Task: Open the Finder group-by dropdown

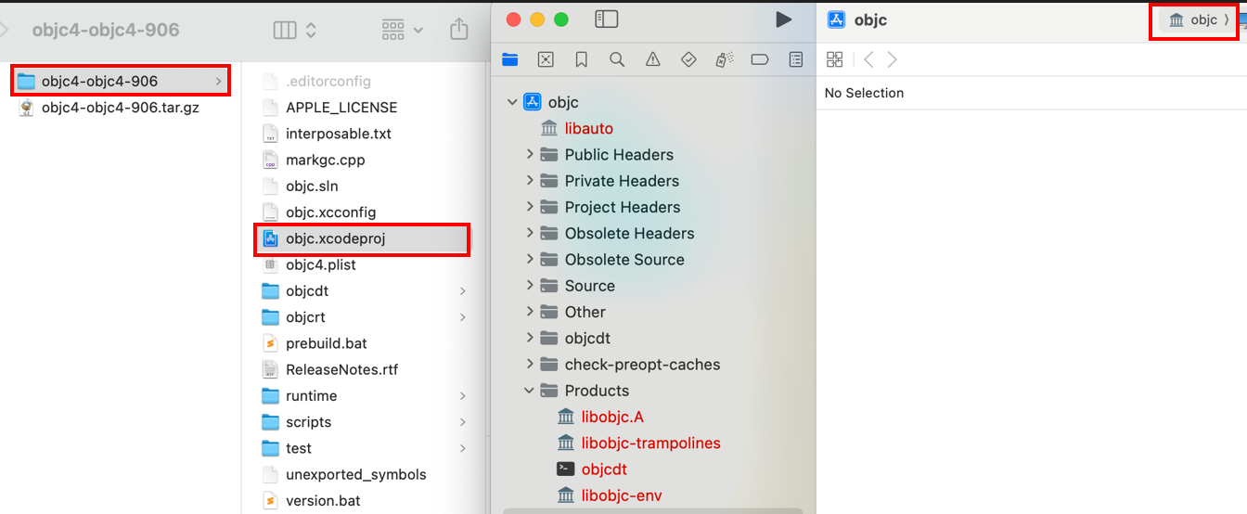Action: (x=403, y=30)
